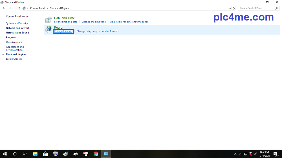Open Microsoft Store from the taskbar
Screen dimensions: 282x158
coord(45,154)
